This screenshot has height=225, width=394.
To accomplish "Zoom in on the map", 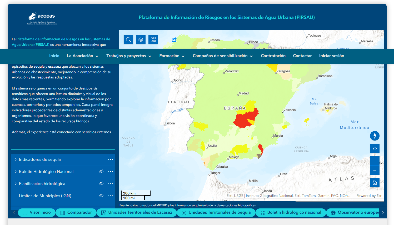I will 375,161.
